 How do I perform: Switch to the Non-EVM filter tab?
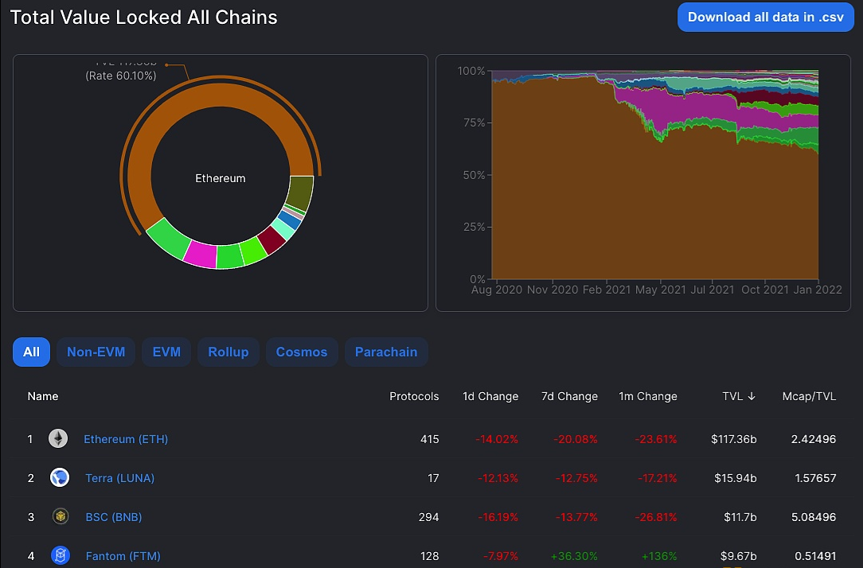(x=96, y=352)
